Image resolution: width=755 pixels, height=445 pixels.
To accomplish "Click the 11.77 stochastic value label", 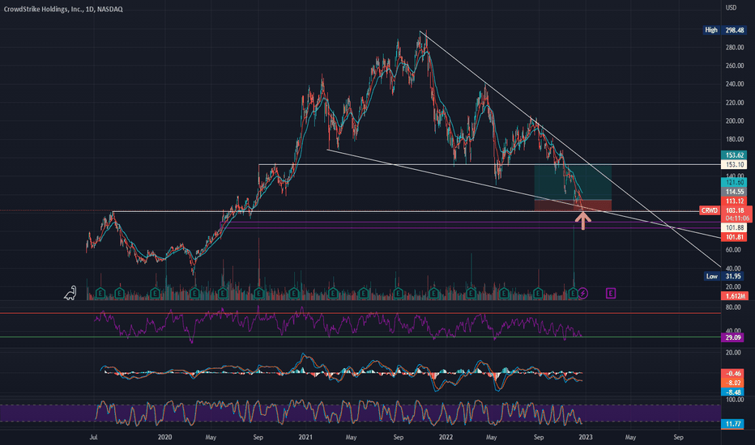I will [733, 424].
